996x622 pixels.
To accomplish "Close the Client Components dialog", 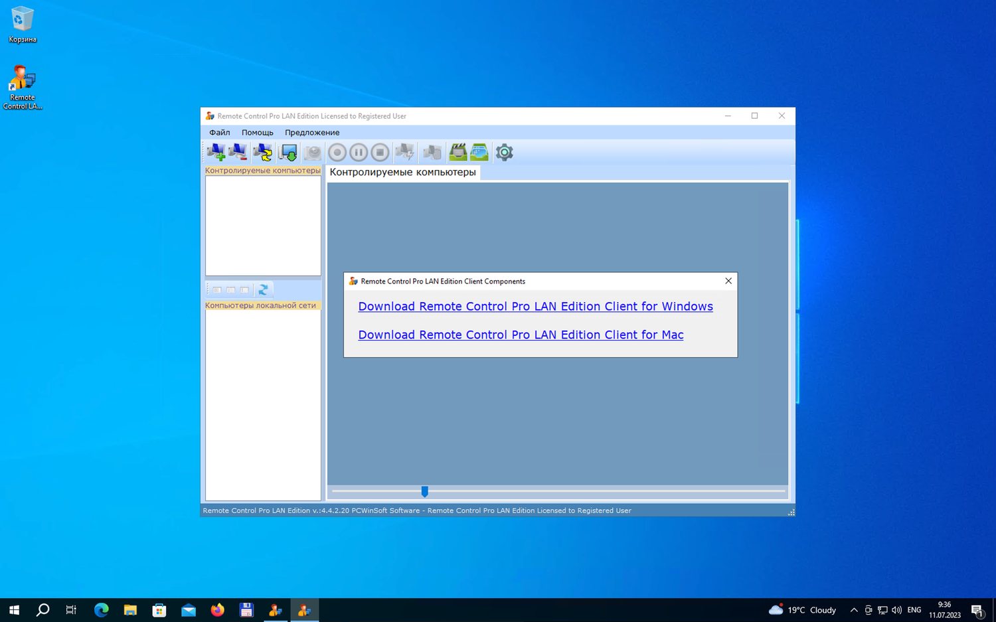I will pos(728,281).
